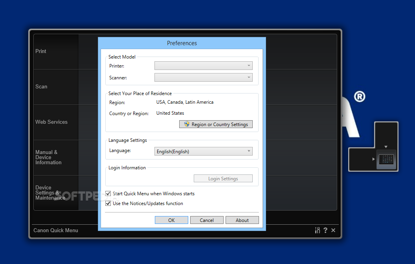Click the Canon Quick Menu title label
The height and width of the screenshot is (264, 415).
point(55,230)
